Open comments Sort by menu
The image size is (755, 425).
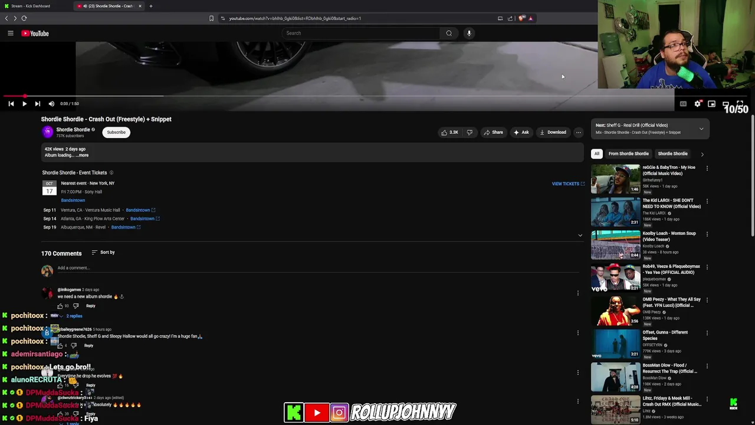pyautogui.click(x=103, y=253)
